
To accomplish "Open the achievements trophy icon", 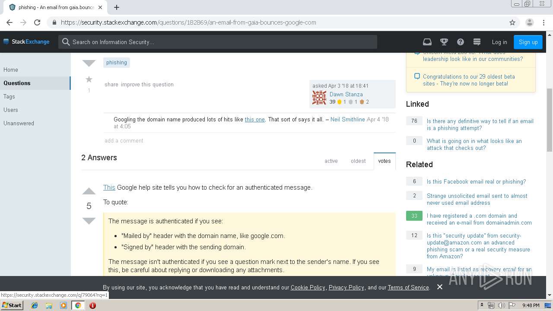I will pos(444,42).
